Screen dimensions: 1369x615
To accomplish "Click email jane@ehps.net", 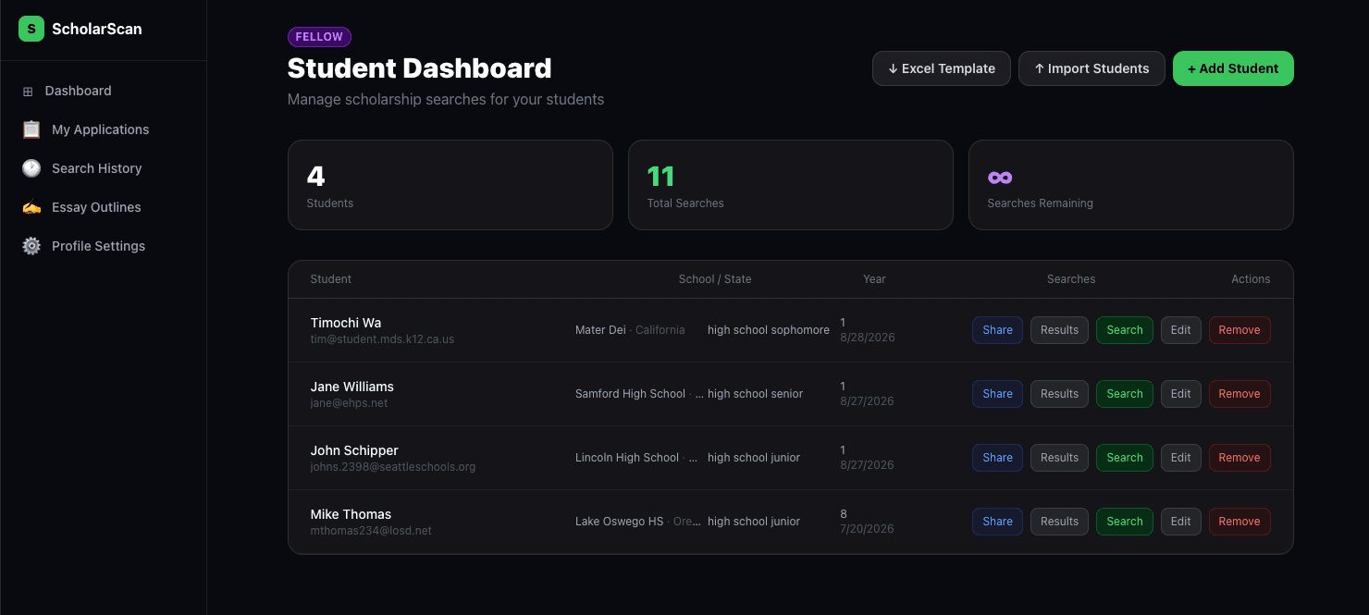I will [x=350, y=403].
